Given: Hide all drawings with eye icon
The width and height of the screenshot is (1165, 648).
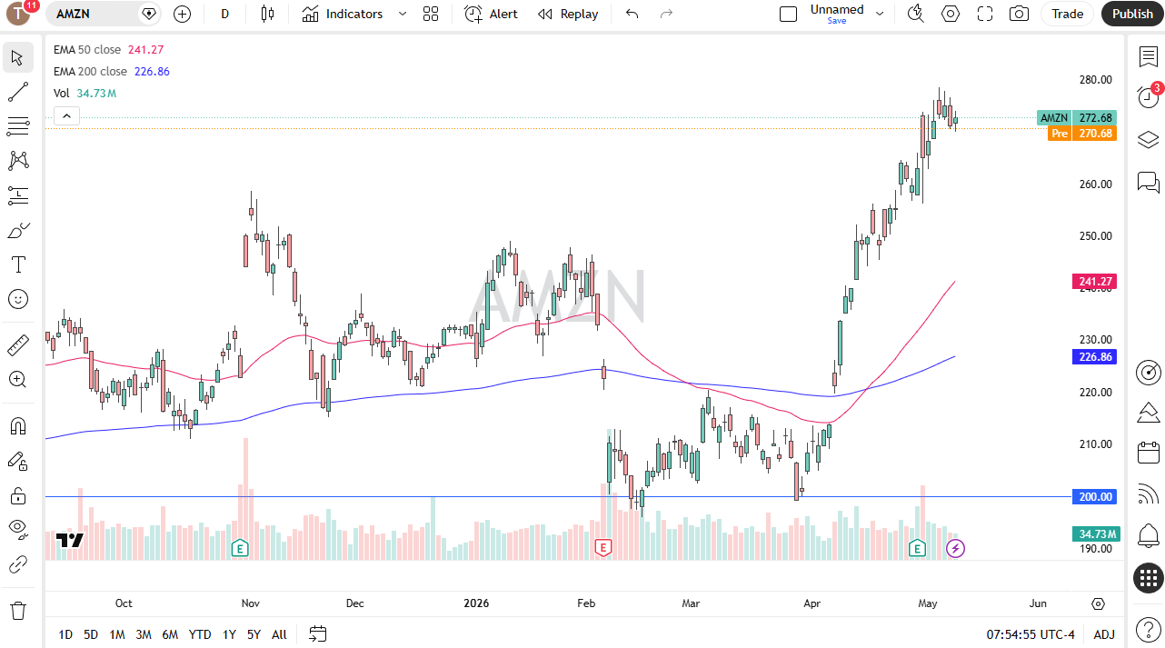Looking at the screenshot, I should point(17,530).
